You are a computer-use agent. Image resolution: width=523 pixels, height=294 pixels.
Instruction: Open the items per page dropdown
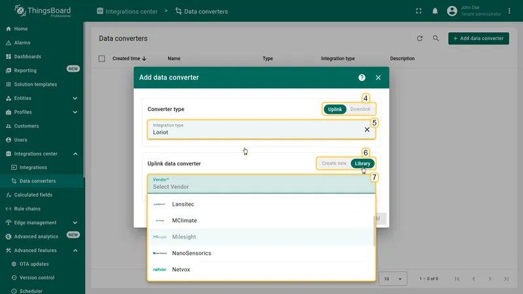393,279
